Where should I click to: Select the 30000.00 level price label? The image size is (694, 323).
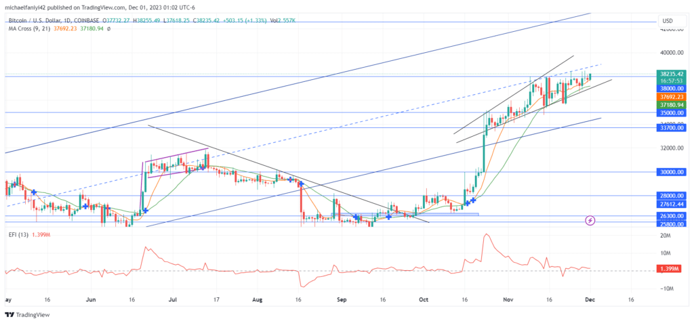672,172
